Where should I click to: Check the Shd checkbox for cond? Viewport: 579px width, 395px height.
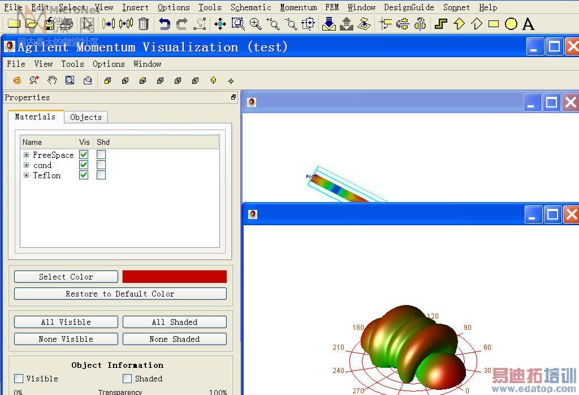tap(101, 165)
